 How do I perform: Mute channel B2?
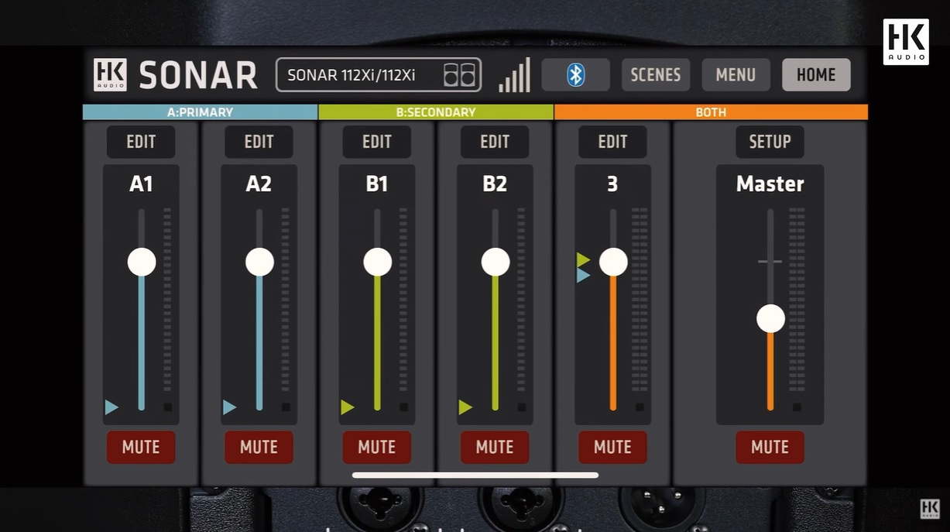(495, 447)
